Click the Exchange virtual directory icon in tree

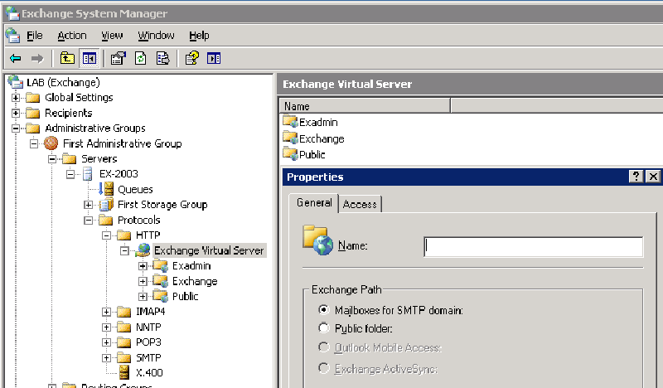(161, 280)
